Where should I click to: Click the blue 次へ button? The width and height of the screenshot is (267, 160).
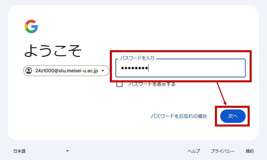point(233,116)
